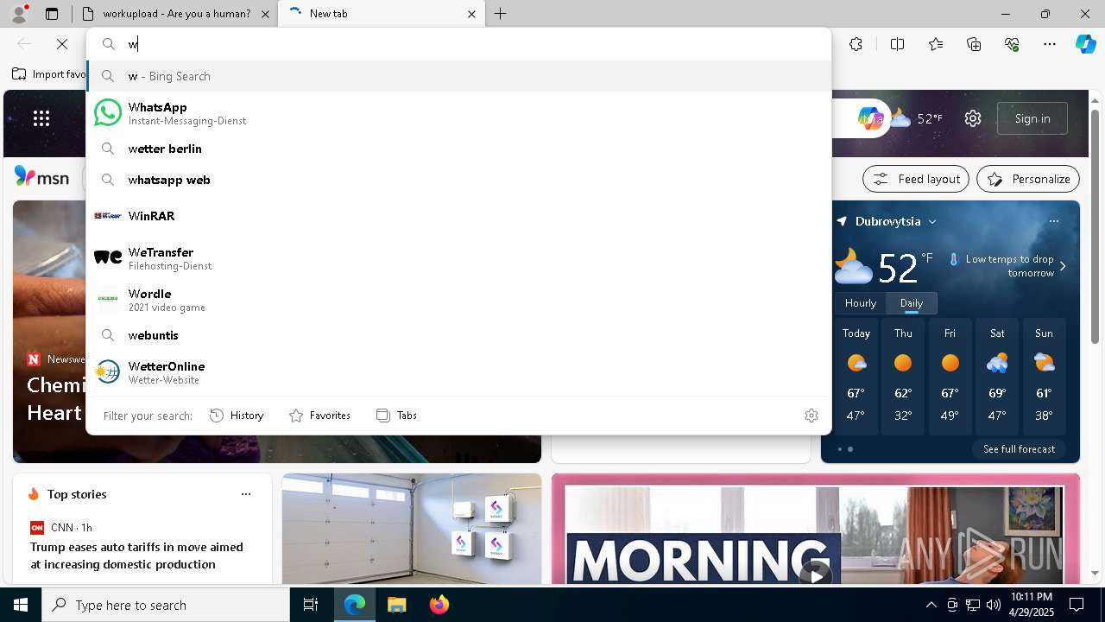Select 'webuntis' search suggestion

458,335
